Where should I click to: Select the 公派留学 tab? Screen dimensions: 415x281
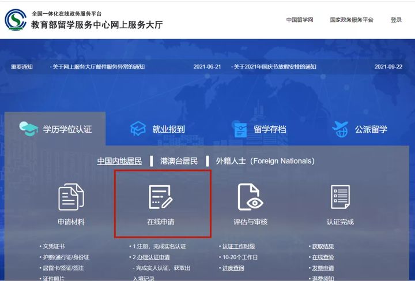360,129
